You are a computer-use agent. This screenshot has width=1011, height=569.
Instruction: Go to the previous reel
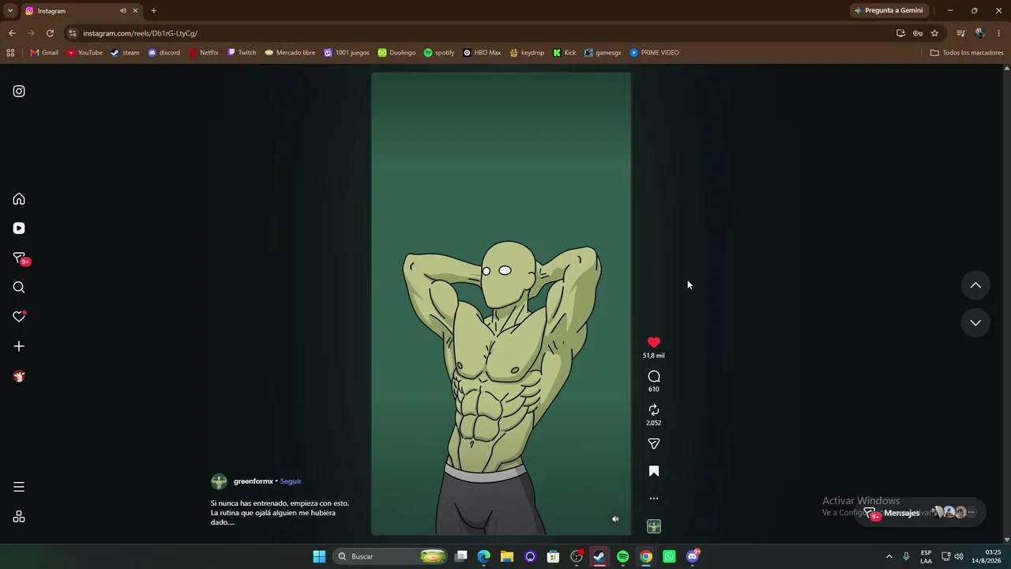[x=975, y=285]
